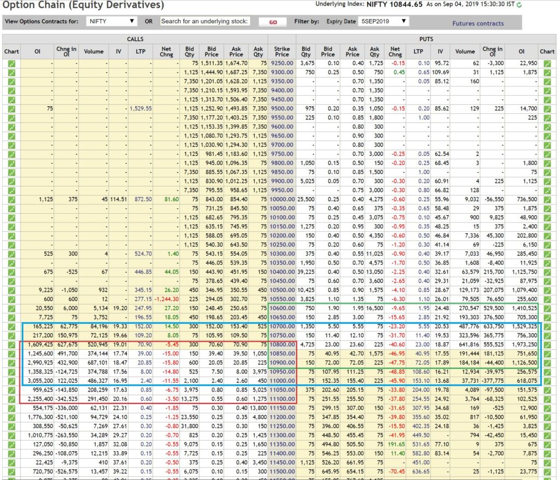The width and height of the screenshot is (560, 480).
Task: Click calls Chng in OI 627,675
Action: [67, 344]
